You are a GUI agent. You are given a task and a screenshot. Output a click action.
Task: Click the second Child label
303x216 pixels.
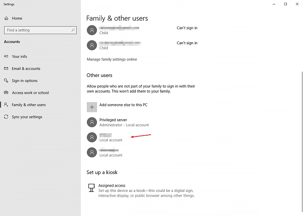103,48
